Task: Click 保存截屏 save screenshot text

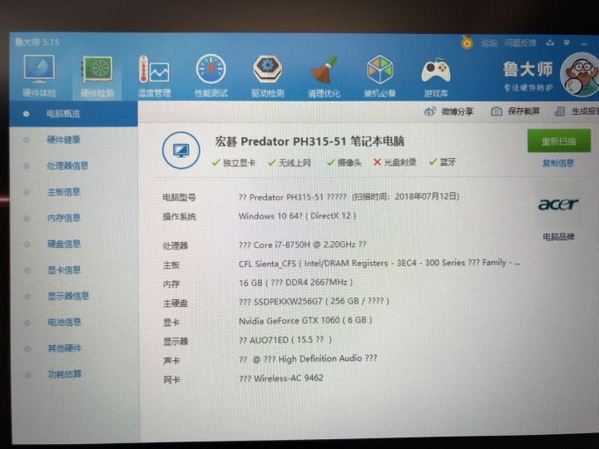Action: coord(524,111)
